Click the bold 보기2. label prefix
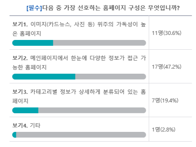This screenshot has height=147, width=196. click(x=20, y=58)
